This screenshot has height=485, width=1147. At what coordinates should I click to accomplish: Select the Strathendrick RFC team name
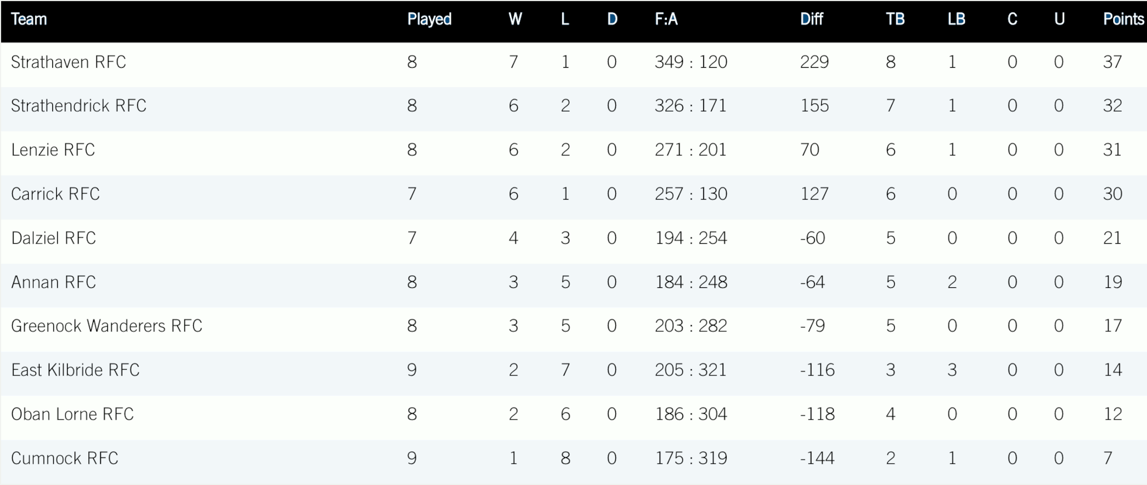pos(79,106)
